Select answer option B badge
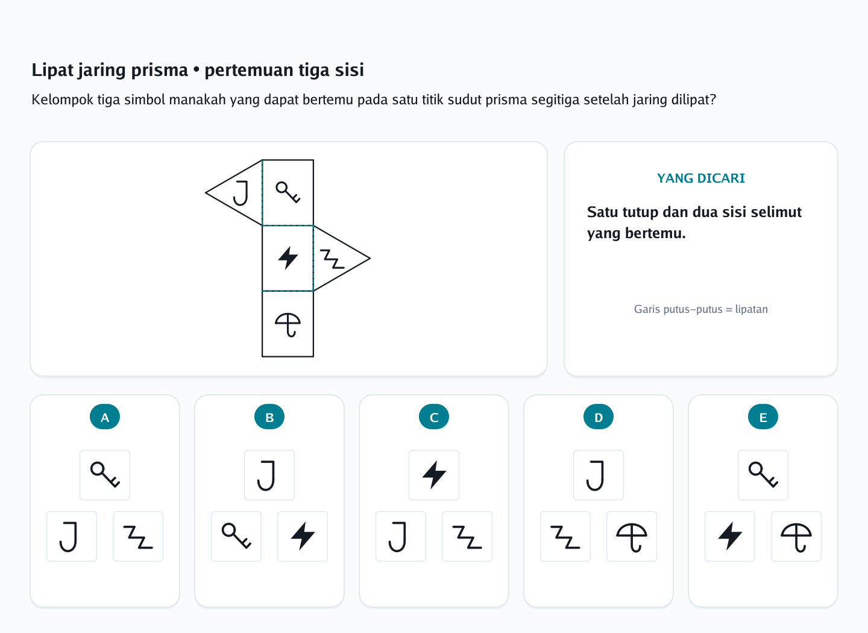 (269, 417)
